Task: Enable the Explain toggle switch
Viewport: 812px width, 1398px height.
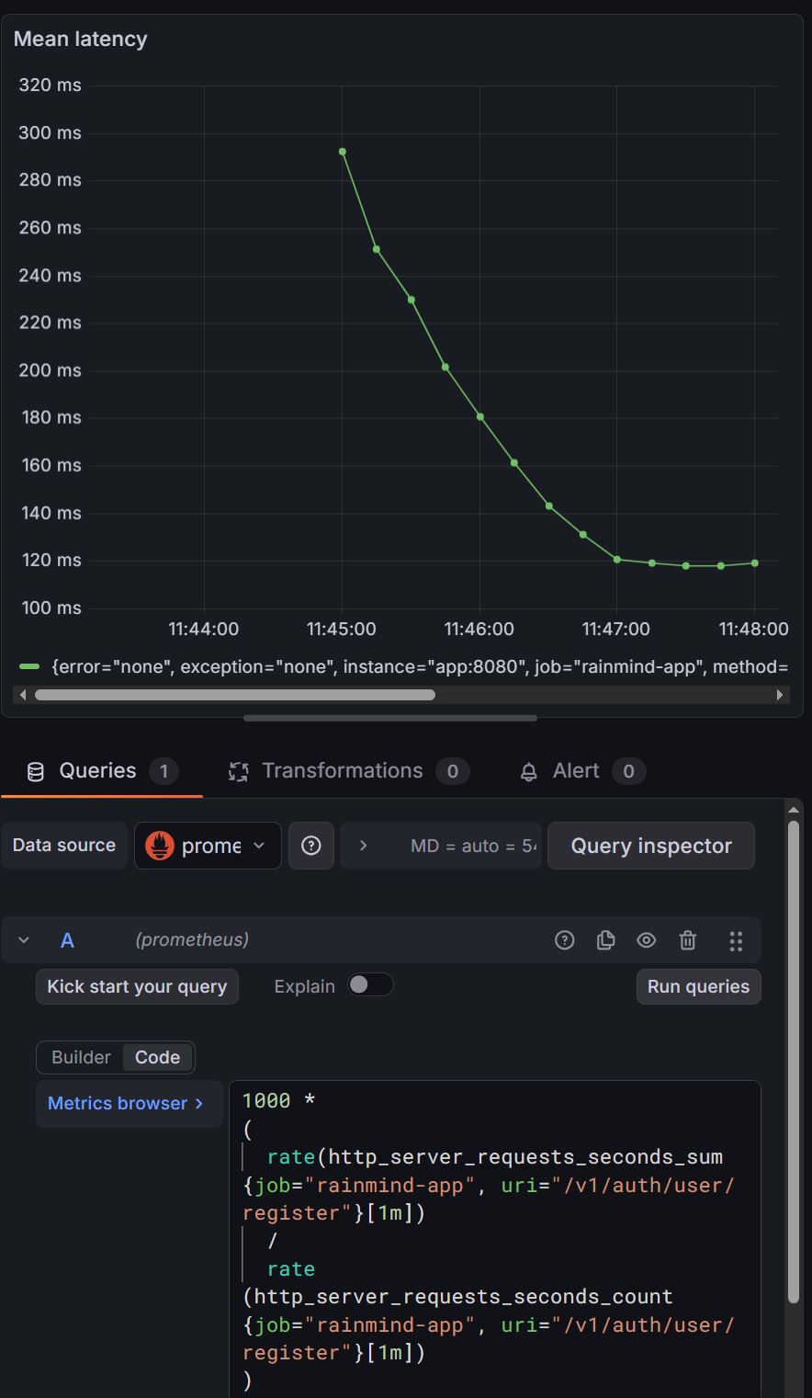Action: pyautogui.click(x=370, y=985)
